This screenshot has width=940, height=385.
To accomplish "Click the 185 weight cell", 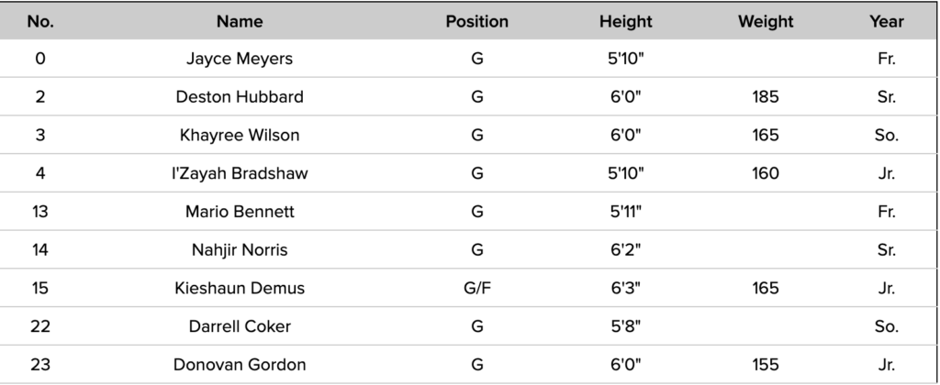I will [765, 97].
